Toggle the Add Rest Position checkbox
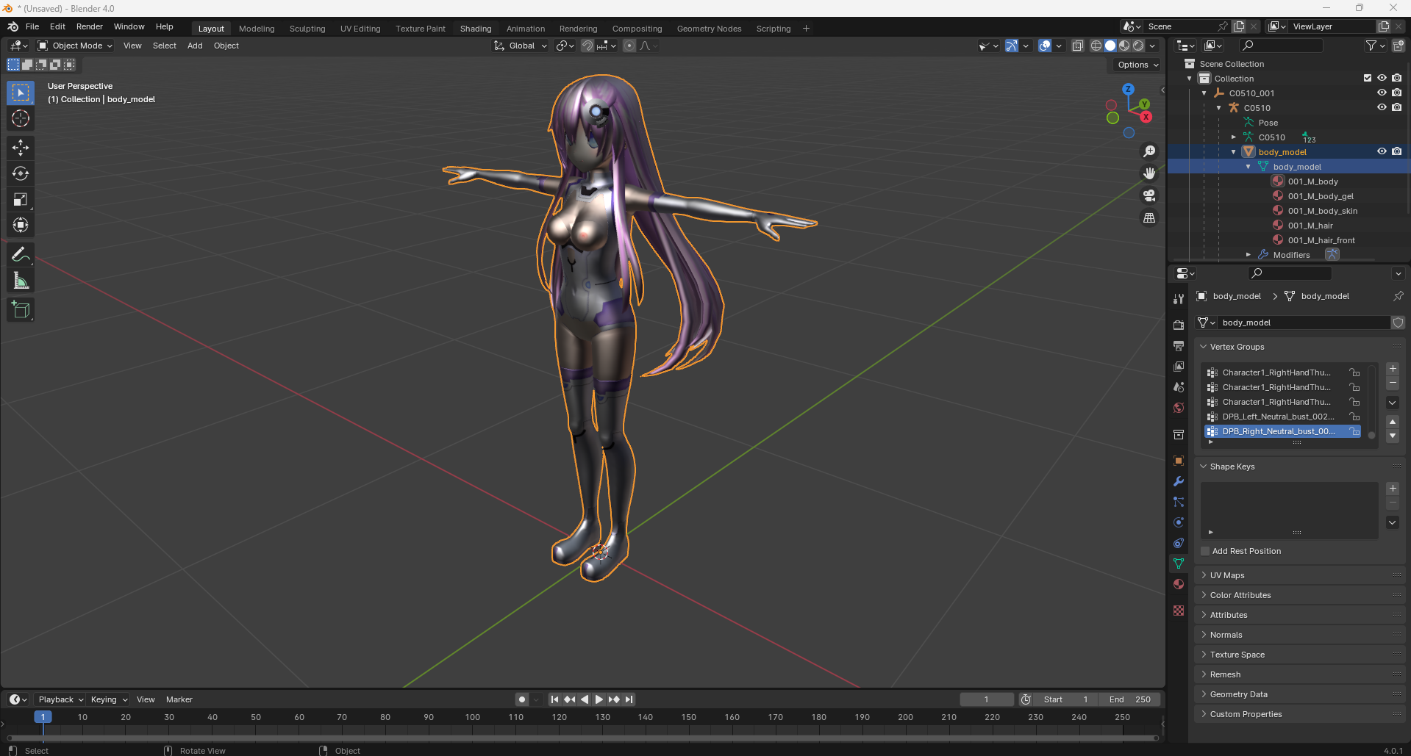Image resolution: width=1411 pixels, height=756 pixels. tap(1205, 551)
